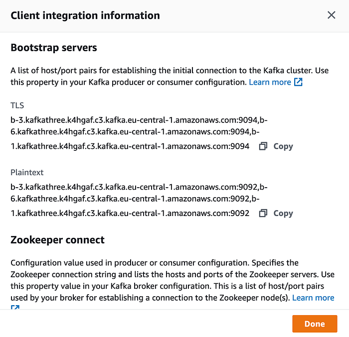Viewport: 349px width, 337px height.
Task: Click the Copy label for Plaintext servers
Action: coord(283,213)
